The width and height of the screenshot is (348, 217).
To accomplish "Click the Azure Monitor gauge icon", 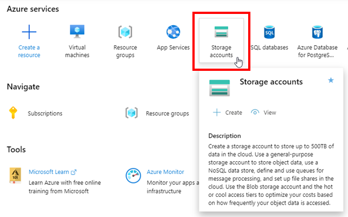I will (133, 176).
